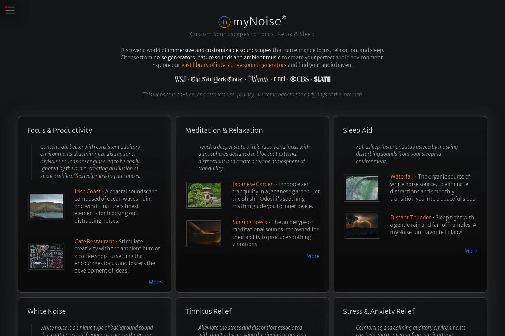Screen dimensions: 505x336
Task: Open the Japanese Garden text link
Action: tap(253, 184)
